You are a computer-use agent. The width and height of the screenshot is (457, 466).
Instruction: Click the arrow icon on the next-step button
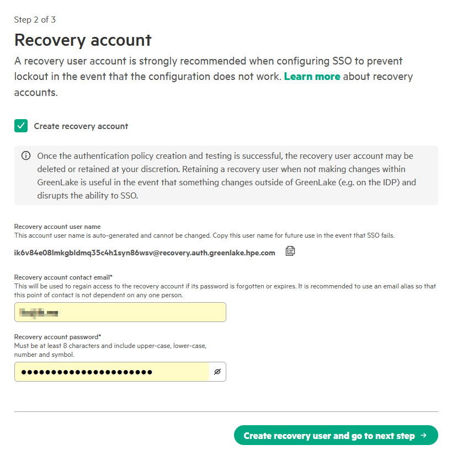click(423, 435)
